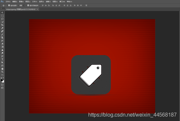Align top edges in options bar
This screenshot has width=180, height=121.
(43, 6)
